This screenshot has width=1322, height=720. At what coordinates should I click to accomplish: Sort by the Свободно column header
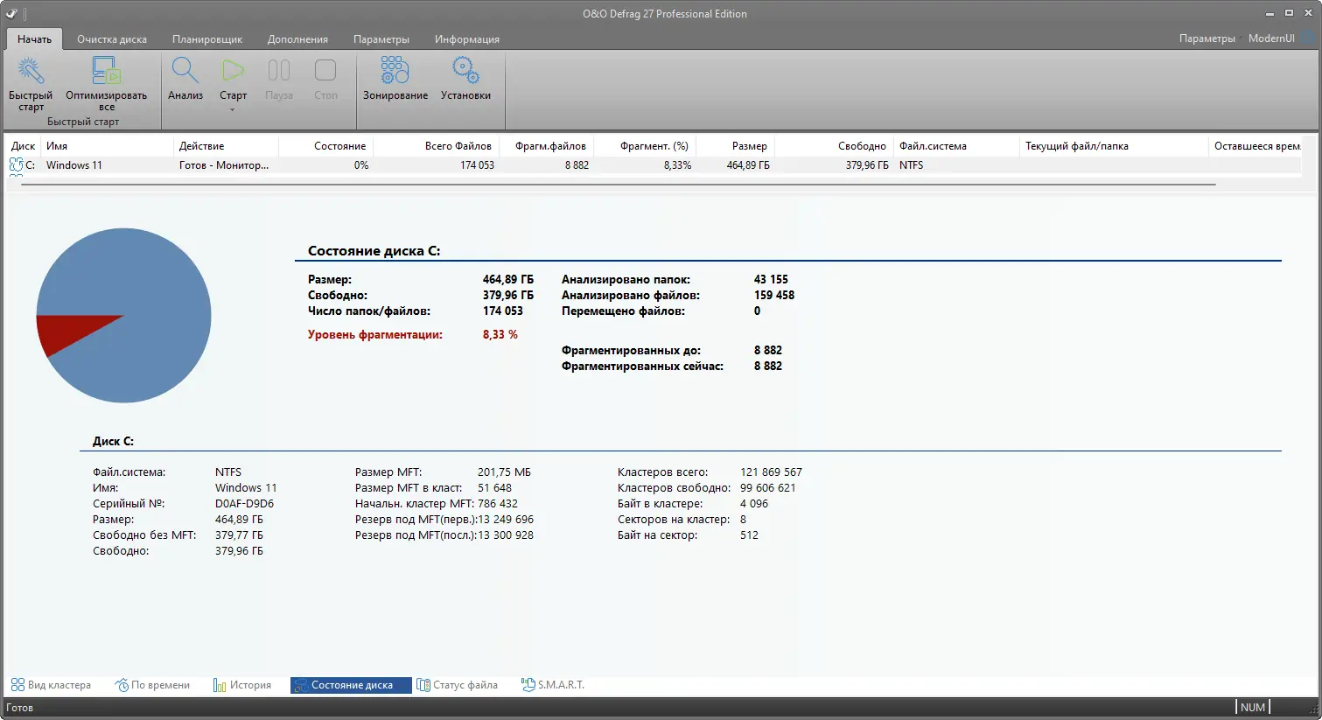tap(834, 146)
